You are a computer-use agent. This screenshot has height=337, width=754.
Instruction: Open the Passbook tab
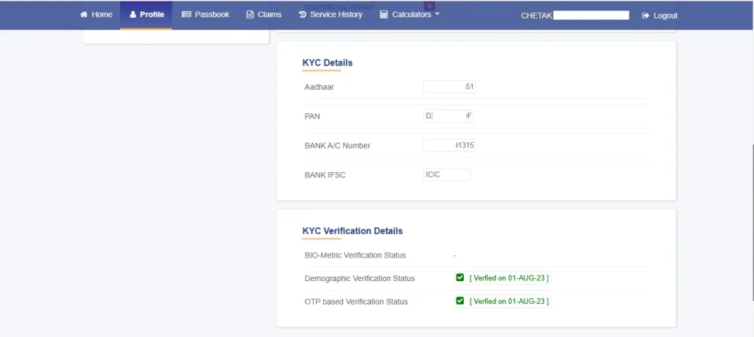coord(205,15)
